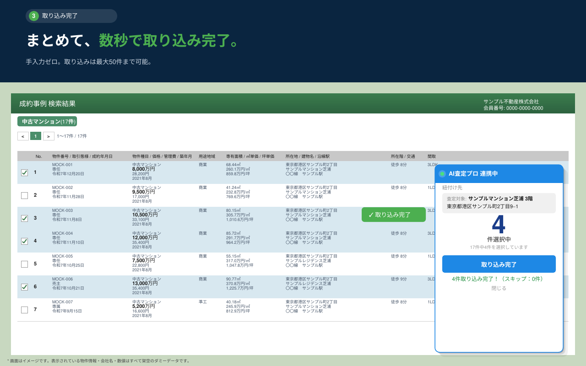Go to next page with > button
This screenshot has width=586, height=366.
click(49, 136)
